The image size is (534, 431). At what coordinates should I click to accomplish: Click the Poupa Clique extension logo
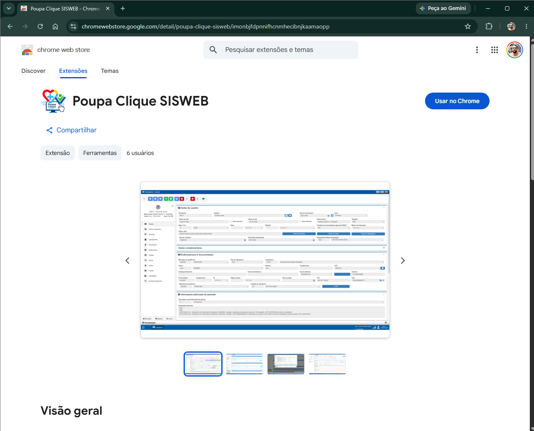point(54,101)
